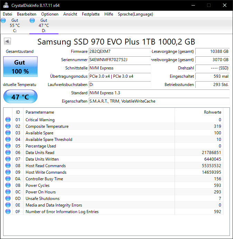
Task: Select drive C: status circle icon
Action: [3, 20]
